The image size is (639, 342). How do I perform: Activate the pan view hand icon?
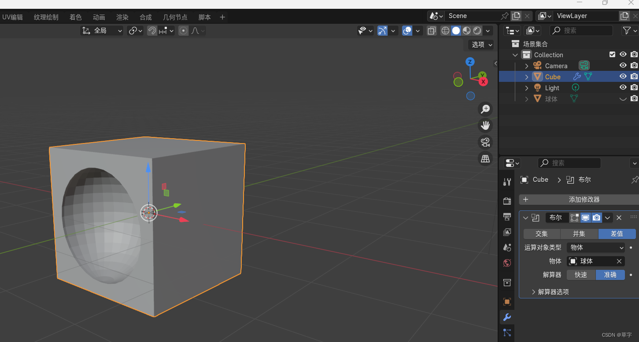pos(485,125)
